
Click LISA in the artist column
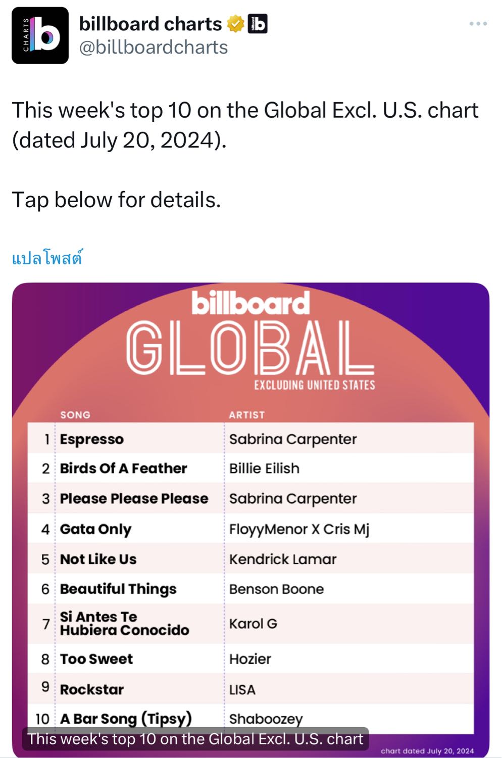click(242, 690)
